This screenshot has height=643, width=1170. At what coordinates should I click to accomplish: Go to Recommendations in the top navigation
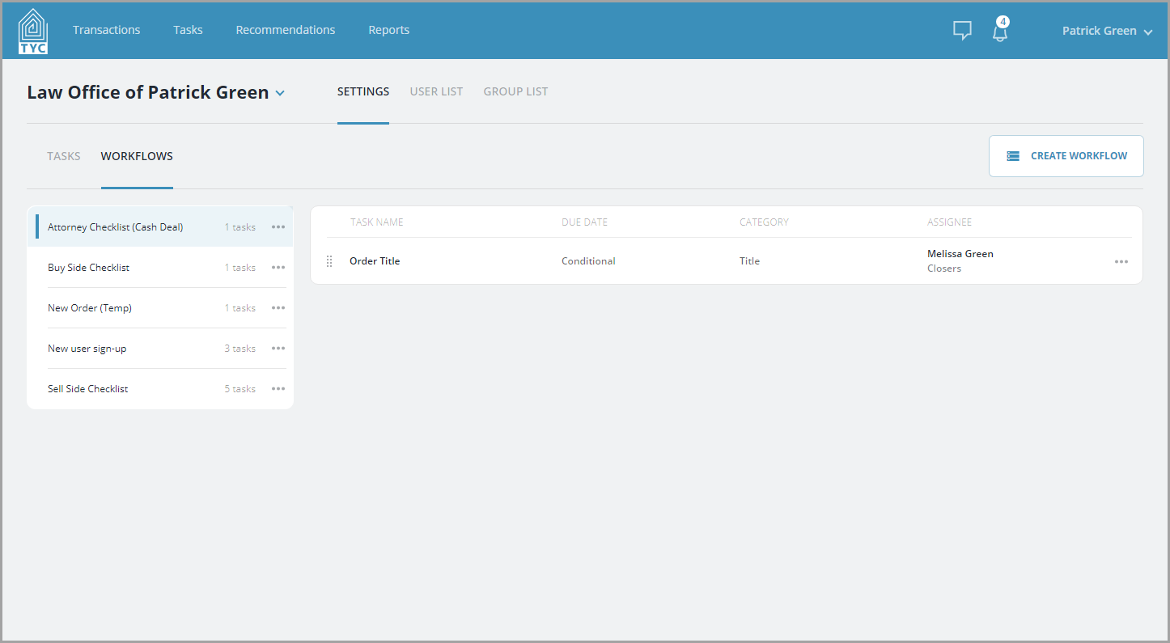[286, 30]
